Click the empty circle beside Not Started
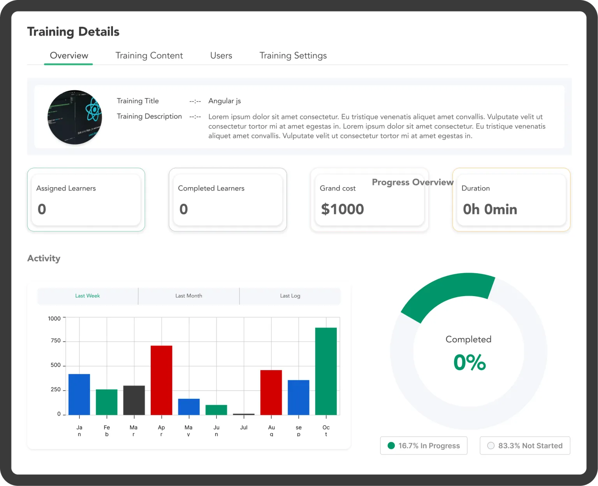 click(491, 446)
